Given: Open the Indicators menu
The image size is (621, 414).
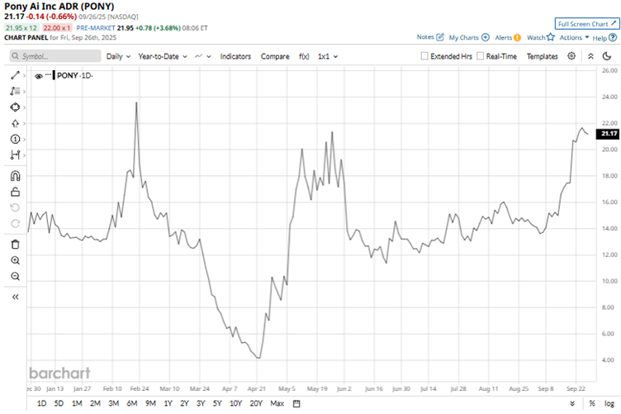Looking at the screenshot, I should point(235,56).
